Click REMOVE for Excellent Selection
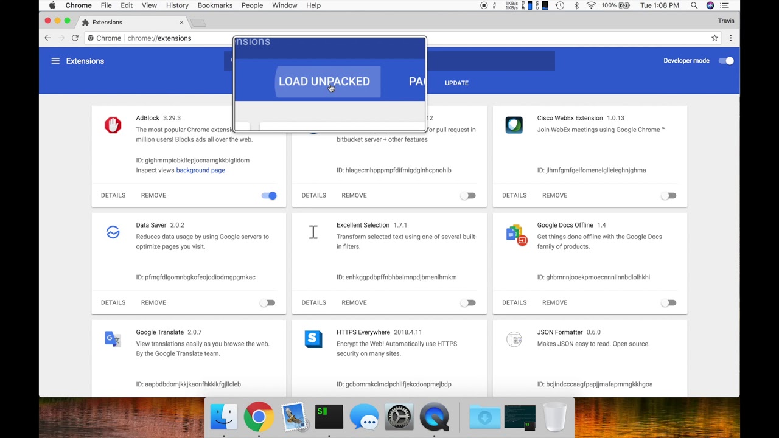Screen dimensions: 779x438 [x=354, y=302]
